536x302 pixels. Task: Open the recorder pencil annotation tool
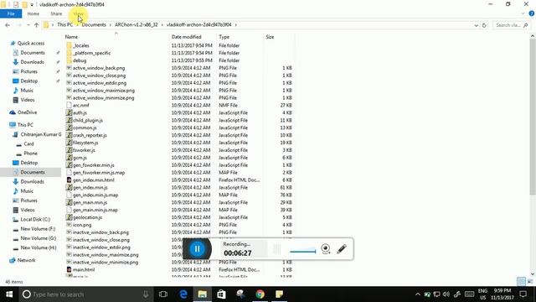[x=342, y=248]
